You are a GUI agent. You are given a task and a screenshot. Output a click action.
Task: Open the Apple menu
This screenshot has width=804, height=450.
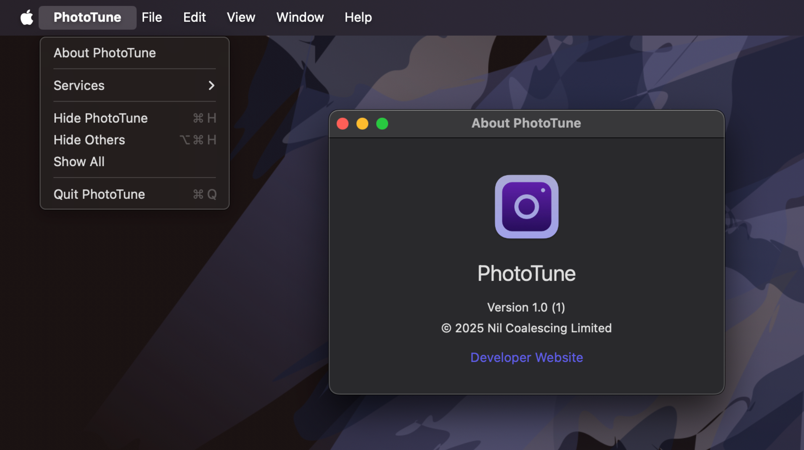26,17
